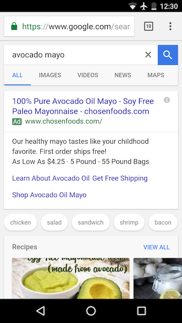Tap Android home circle button
The width and height of the screenshot is (182, 323).
91,311
